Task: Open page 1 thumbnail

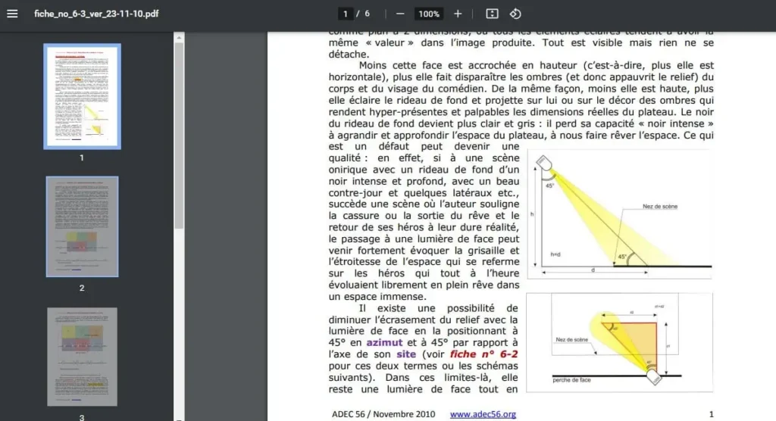Action: click(x=82, y=96)
